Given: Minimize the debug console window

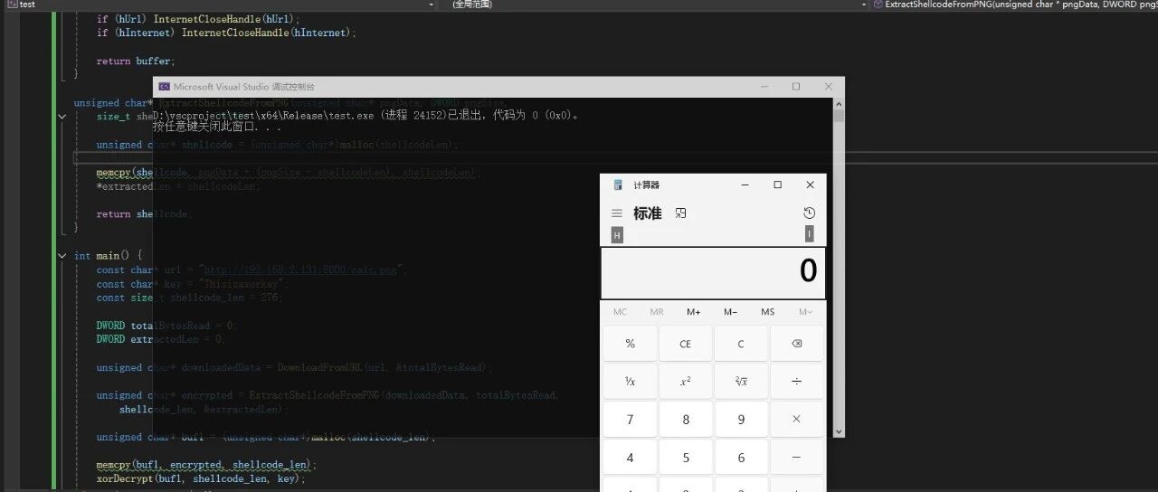Looking at the screenshot, I should [764, 87].
